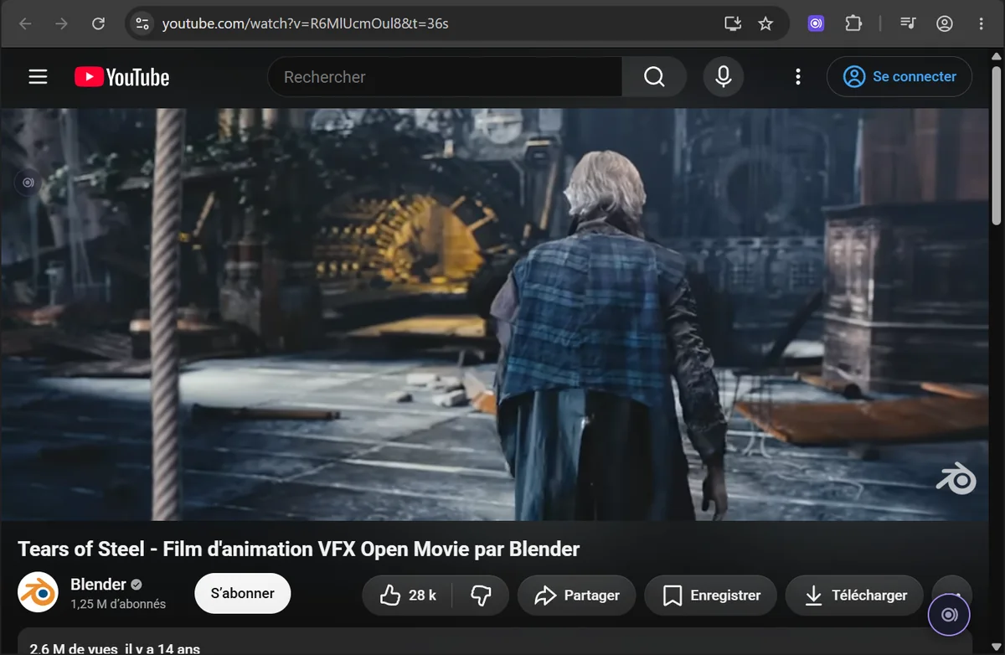Focus the Rechercher search field
This screenshot has width=1005, height=655.
click(x=445, y=77)
